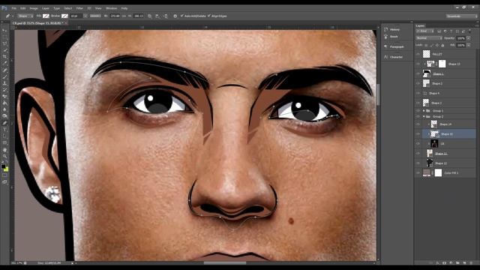Select the Pen tool in toolbox
Viewport: 480px width, 270px height.
coord(4,123)
